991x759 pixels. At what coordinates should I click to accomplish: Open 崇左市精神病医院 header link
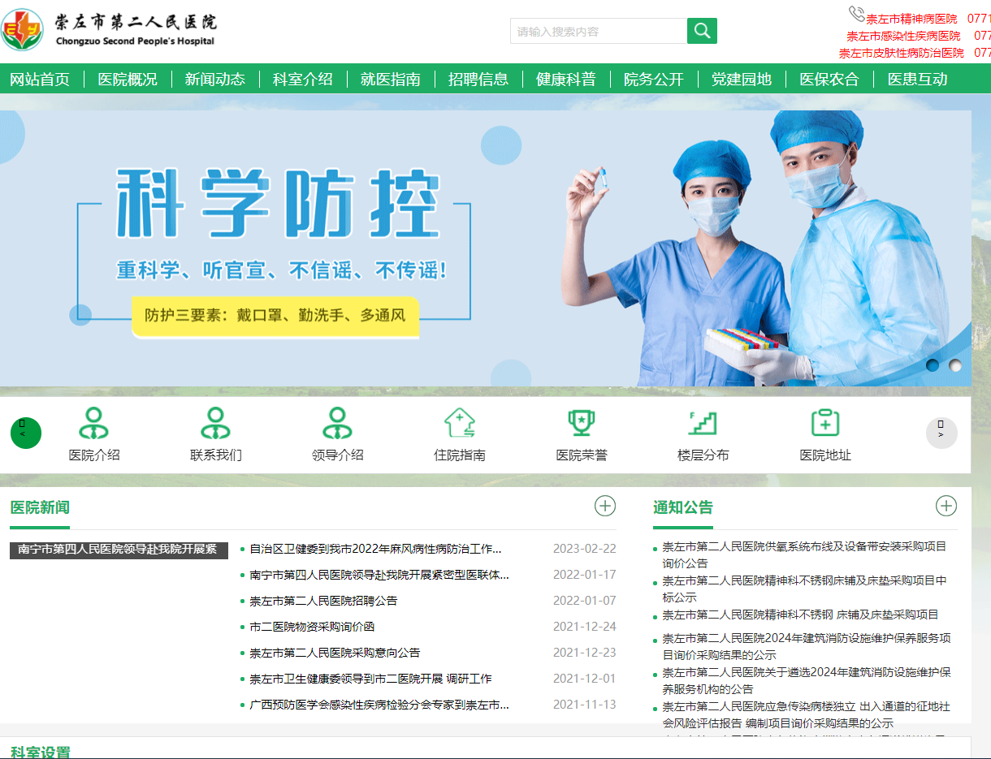(911, 19)
